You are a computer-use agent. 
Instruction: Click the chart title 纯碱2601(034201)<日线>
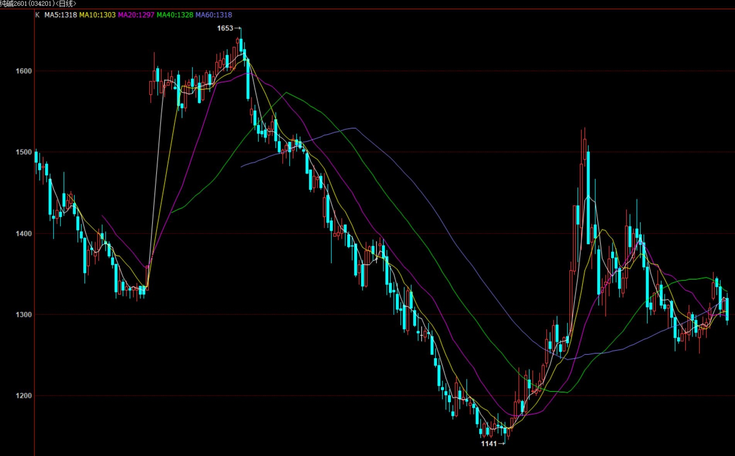click(38, 3)
